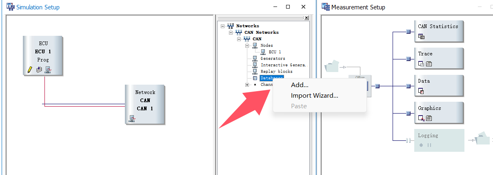Viewport: 493px width, 175px height.
Task: Toggle the Logging branch break switch
Action: click(408, 140)
